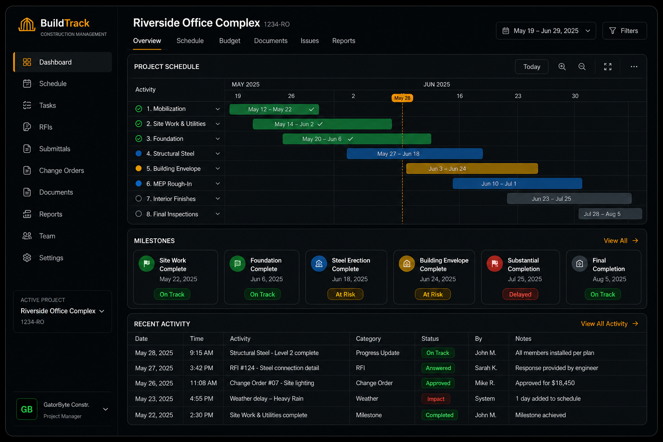Switch to the Reports tab
Screen dimensions: 663x442
pos(344,41)
